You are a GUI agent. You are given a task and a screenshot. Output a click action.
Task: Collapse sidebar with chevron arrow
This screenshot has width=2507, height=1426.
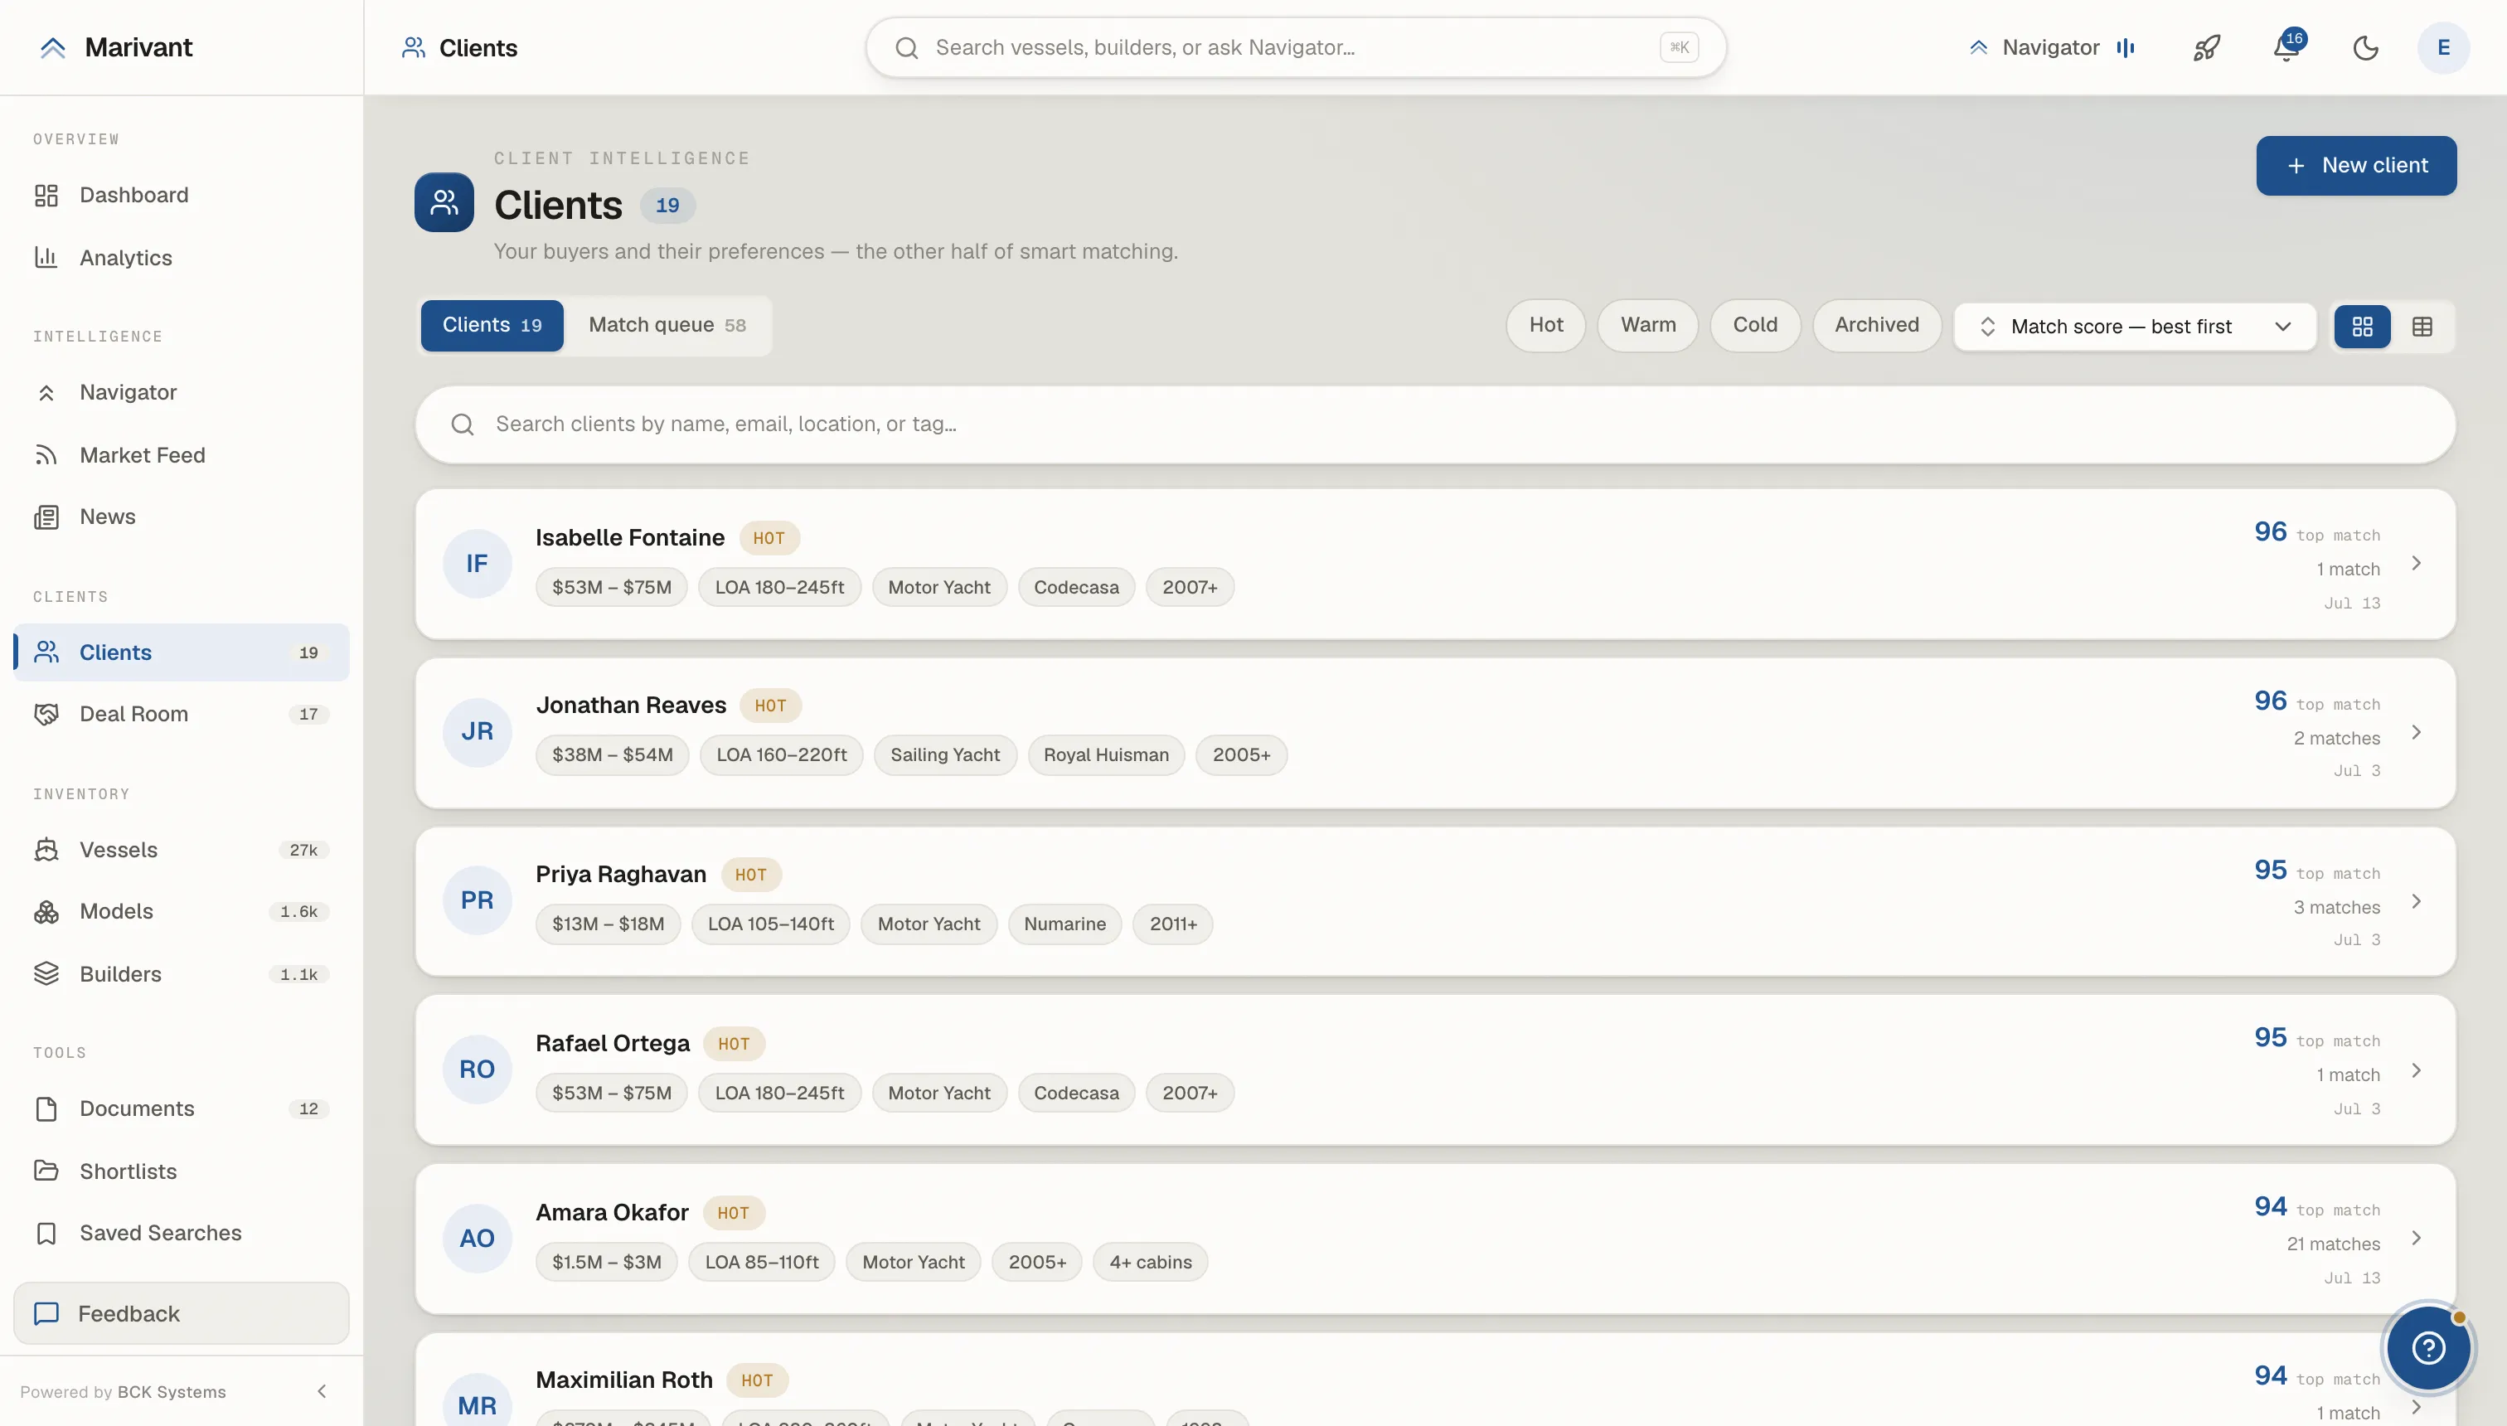[321, 1392]
